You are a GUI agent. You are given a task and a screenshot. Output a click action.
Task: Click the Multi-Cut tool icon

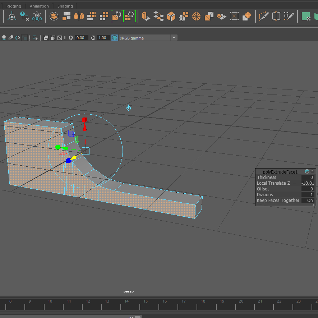coord(264,16)
